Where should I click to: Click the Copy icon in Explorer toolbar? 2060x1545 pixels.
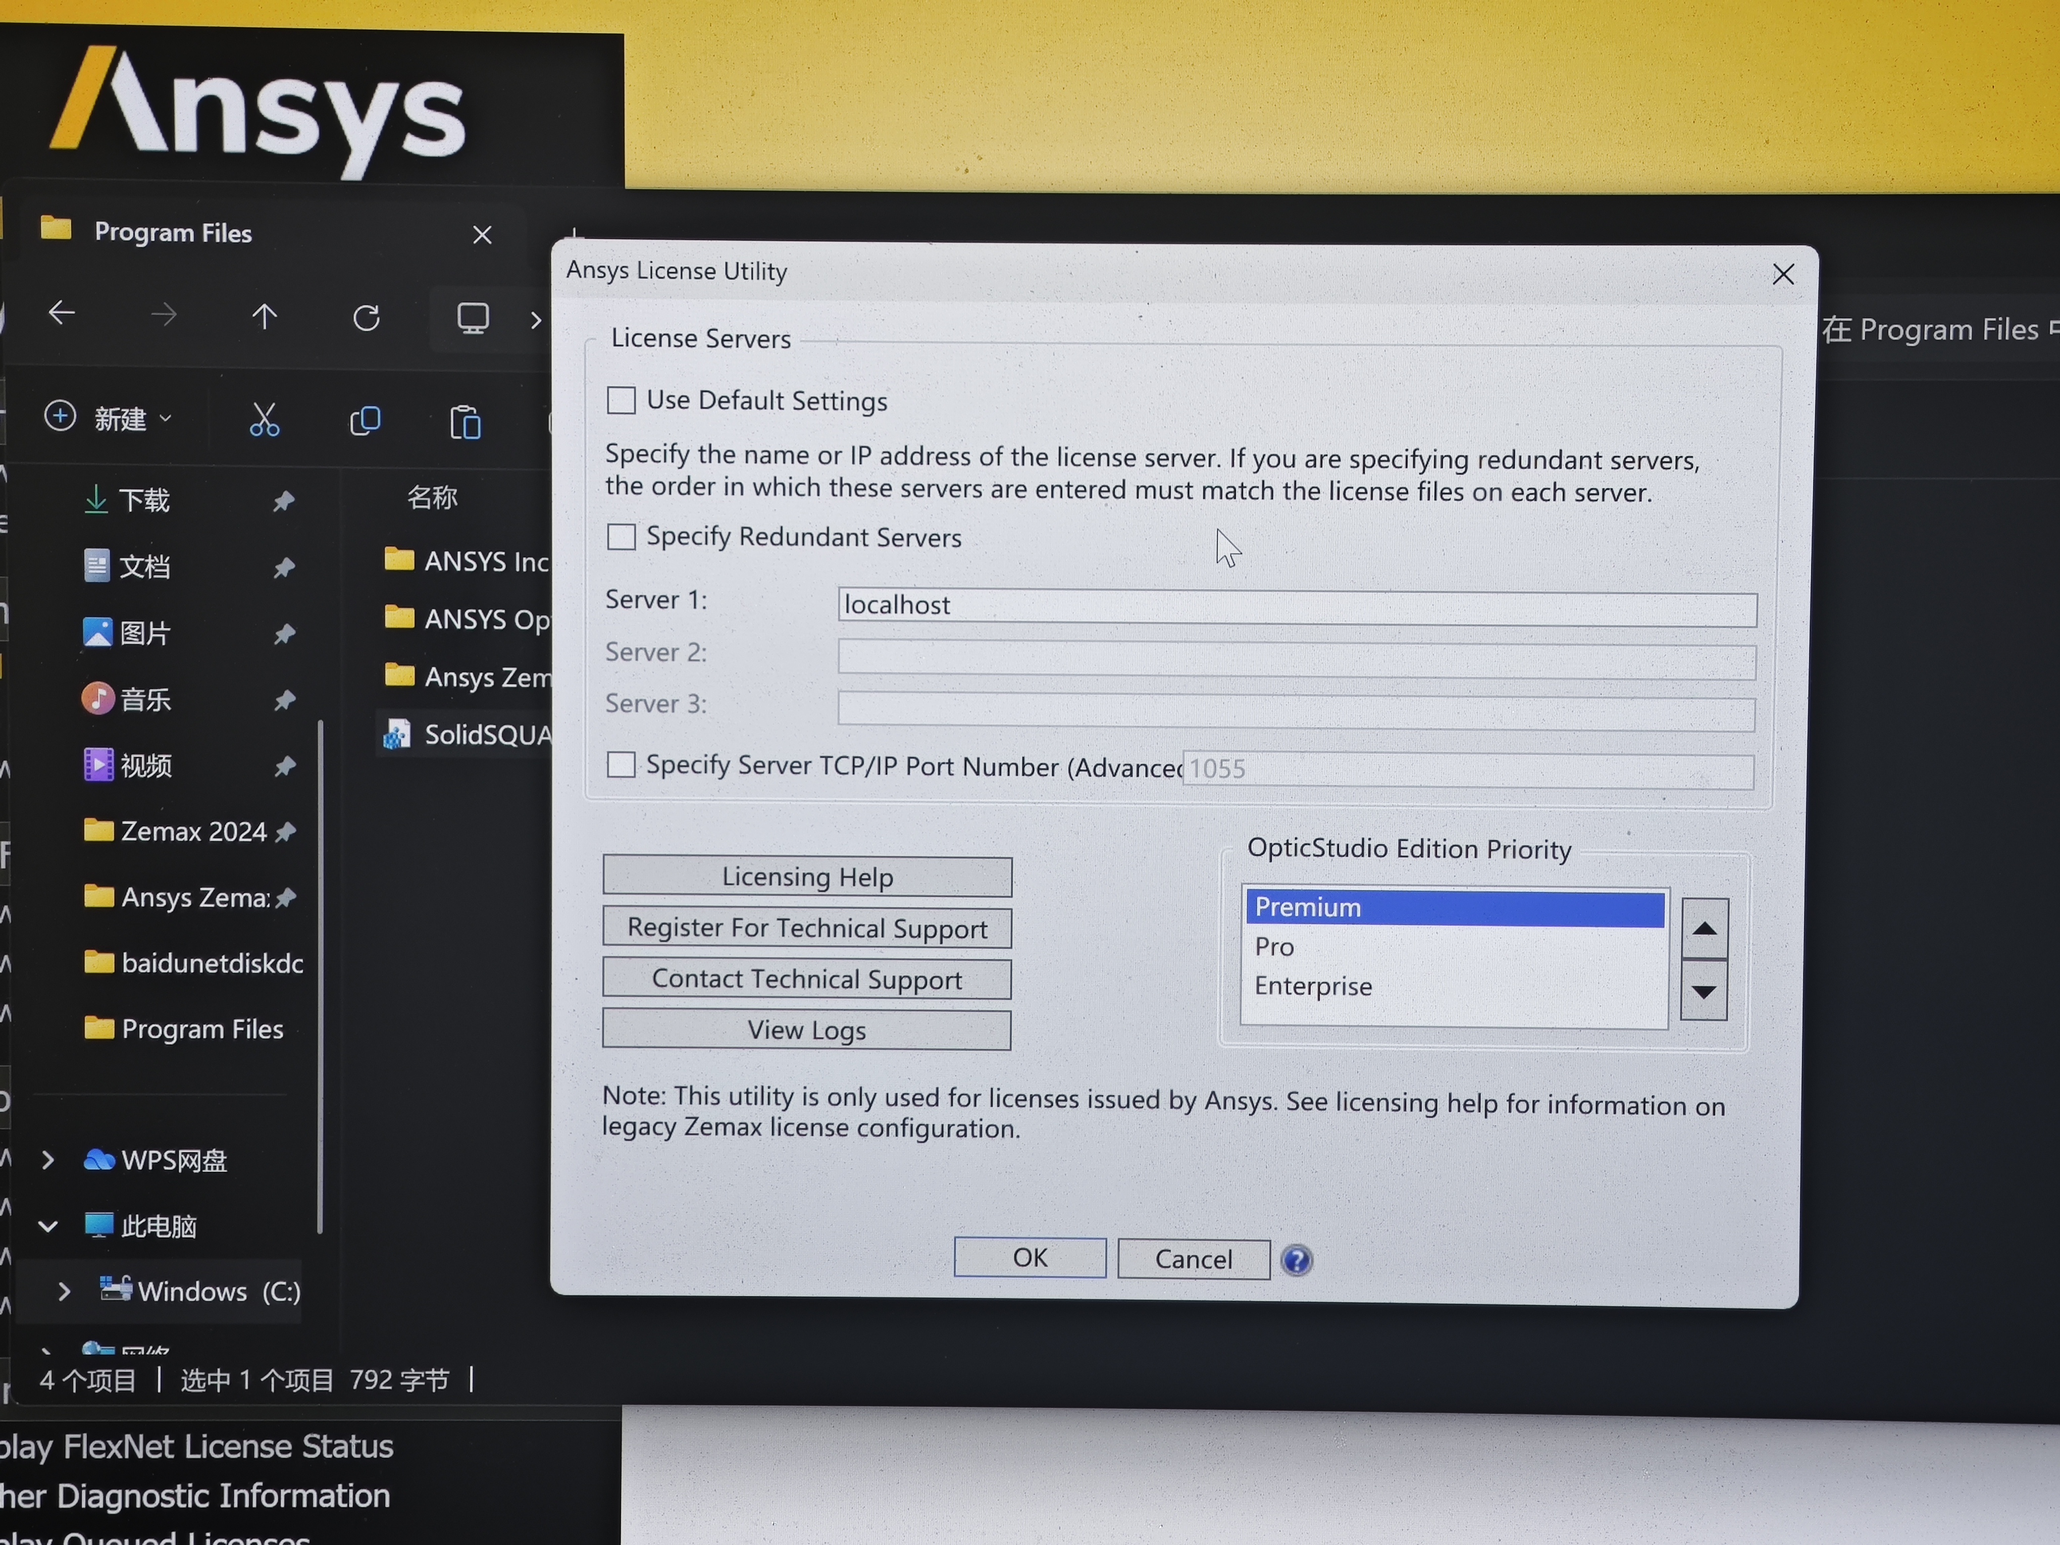pos(365,421)
